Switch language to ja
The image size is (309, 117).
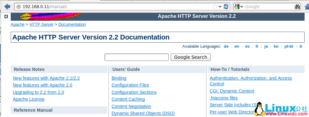pyautogui.click(x=266, y=46)
